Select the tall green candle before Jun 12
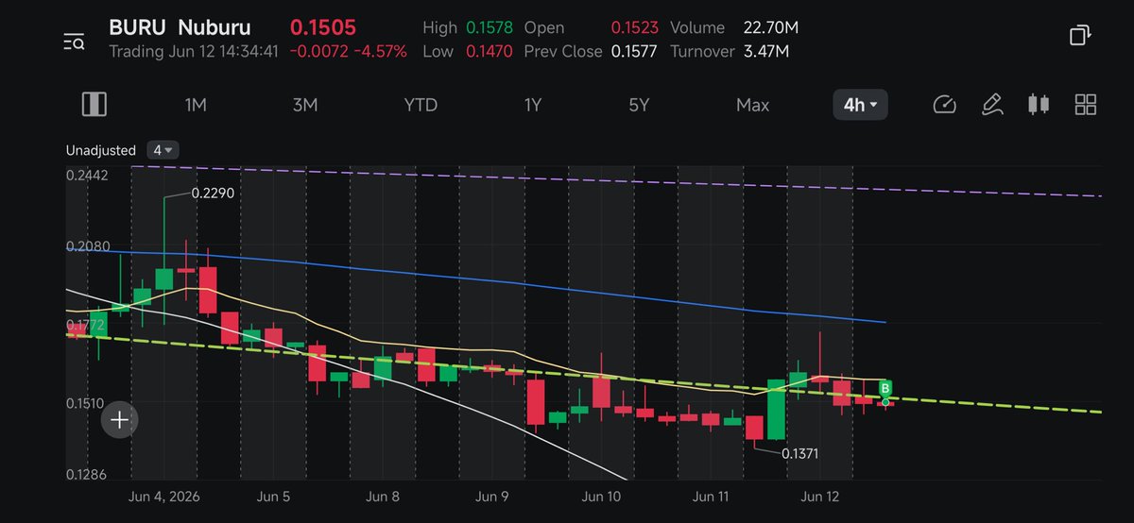The width and height of the screenshot is (1134, 523). pyautogui.click(x=776, y=409)
